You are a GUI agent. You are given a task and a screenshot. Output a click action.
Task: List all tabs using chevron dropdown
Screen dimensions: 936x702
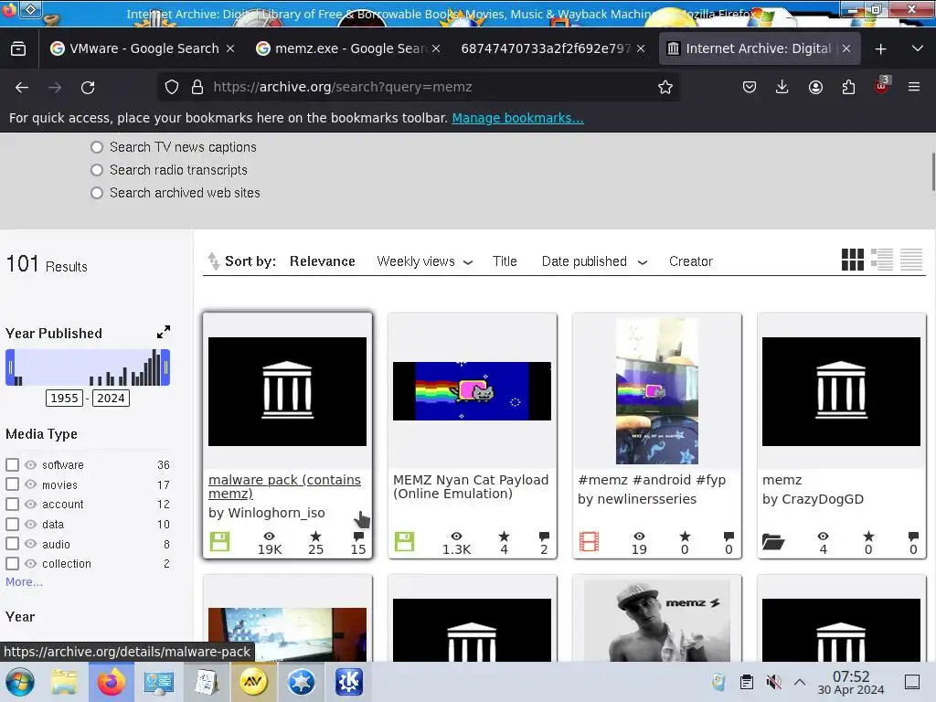[918, 48]
